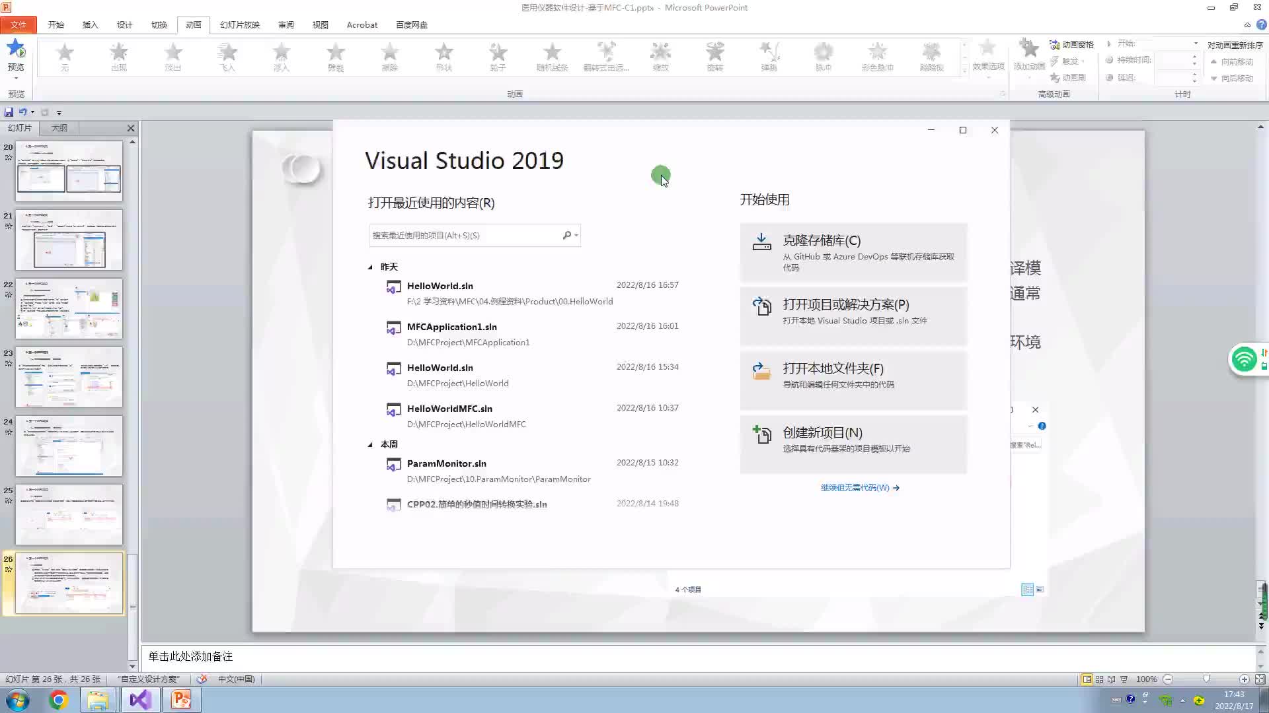Click the Undo arrow icon
The height and width of the screenshot is (713, 1269).
[22, 112]
